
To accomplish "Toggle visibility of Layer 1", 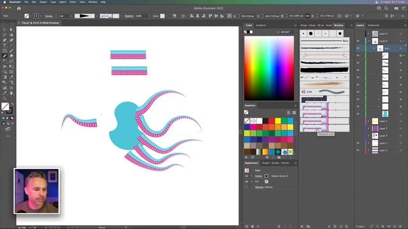I will pyautogui.click(x=358, y=143).
